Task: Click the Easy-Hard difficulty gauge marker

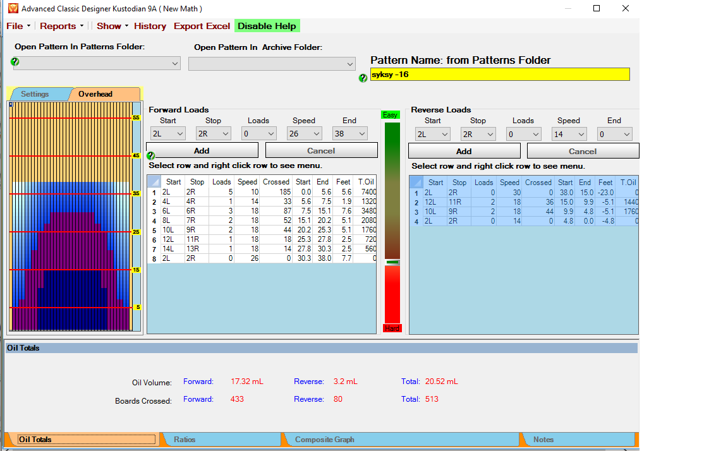Action: (x=392, y=262)
